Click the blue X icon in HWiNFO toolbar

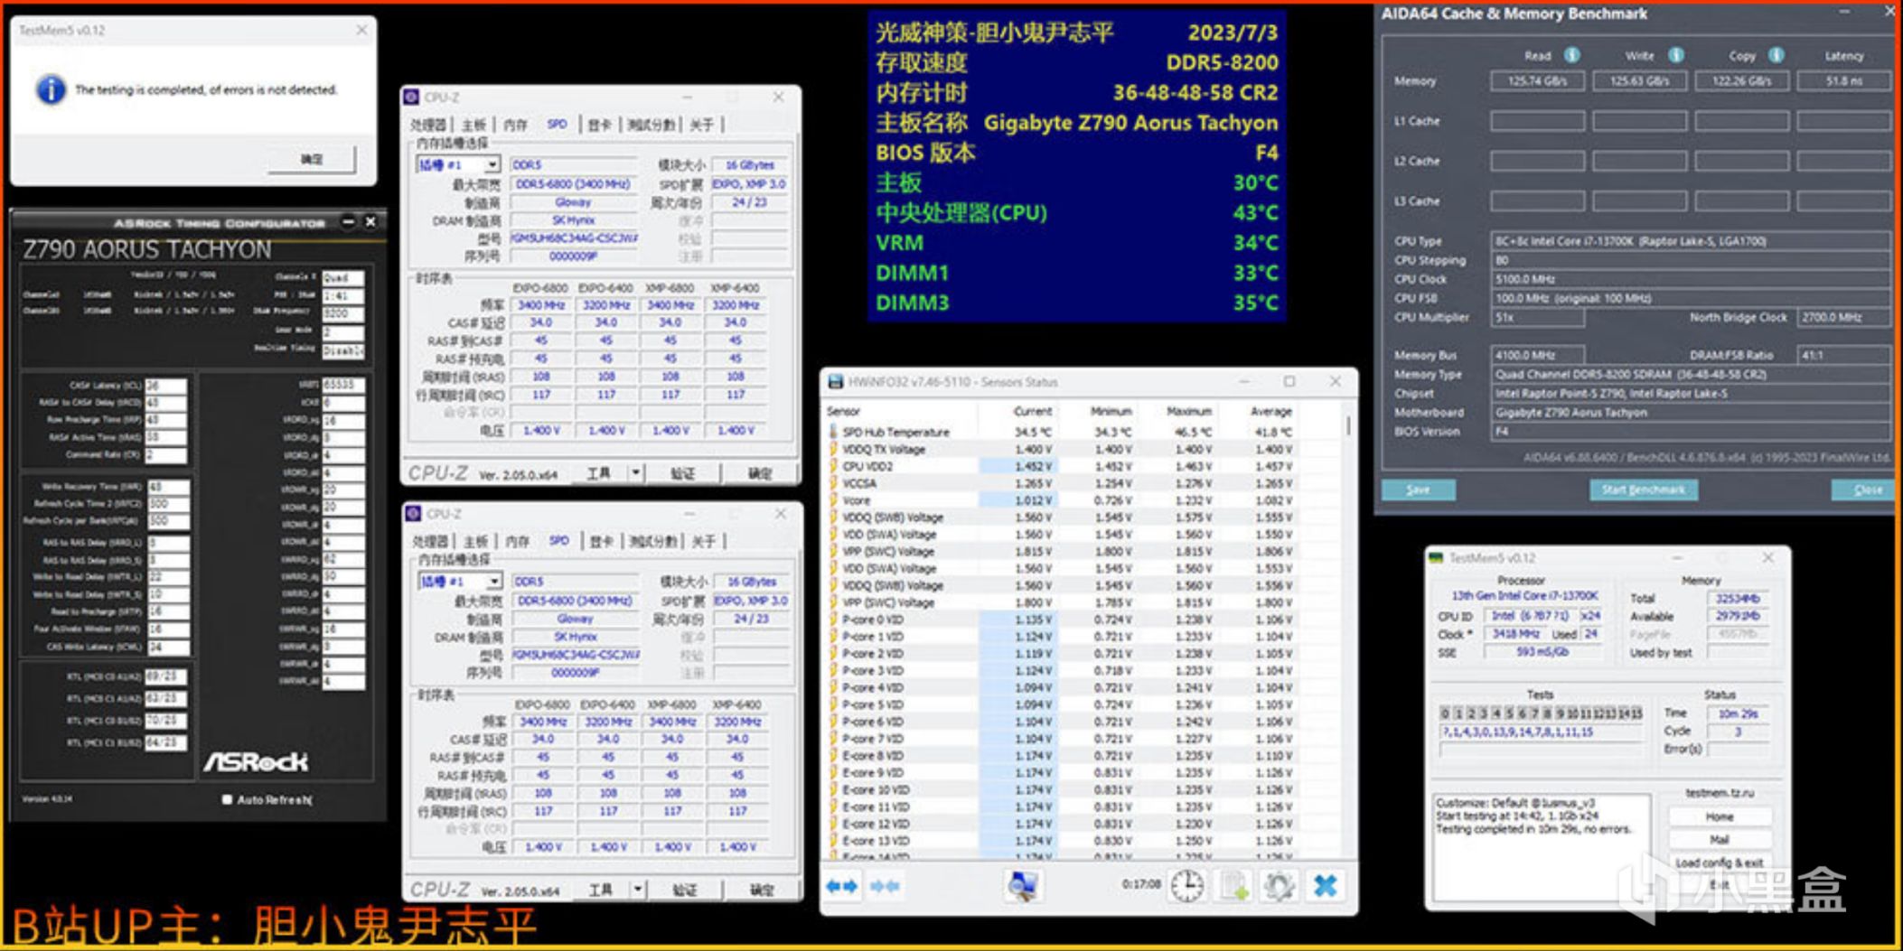tap(1325, 886)
